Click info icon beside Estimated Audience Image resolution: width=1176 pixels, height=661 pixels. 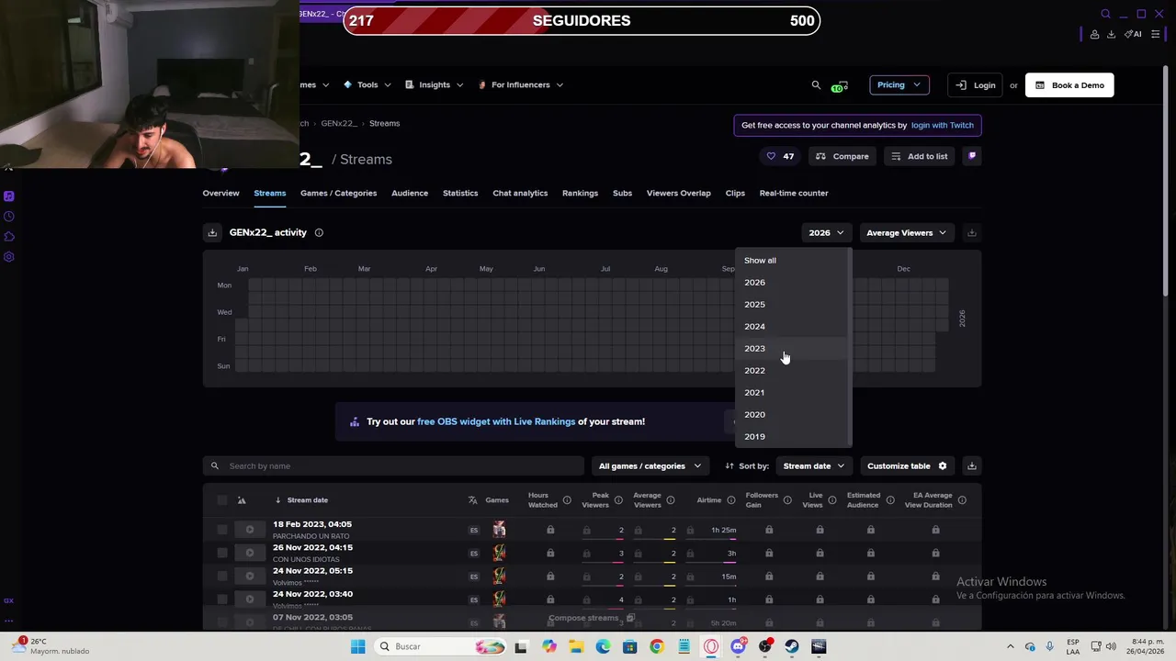point(890,500)
